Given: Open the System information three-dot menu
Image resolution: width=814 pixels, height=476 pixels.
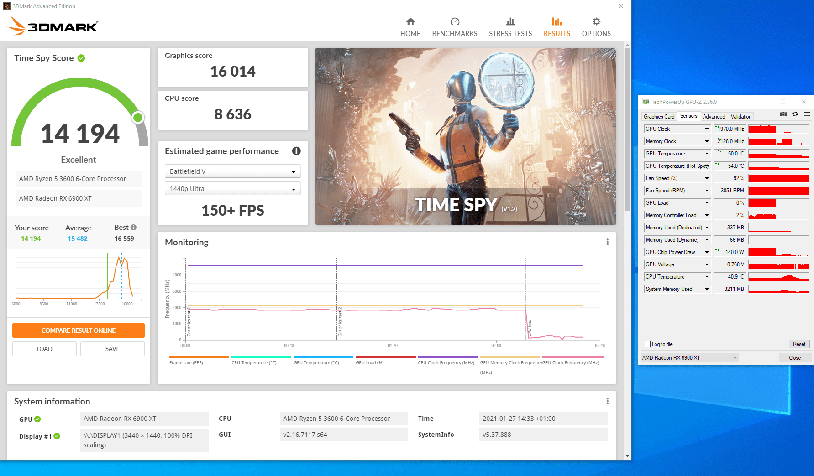Looking at the screenshot, I should coord(607,401).
